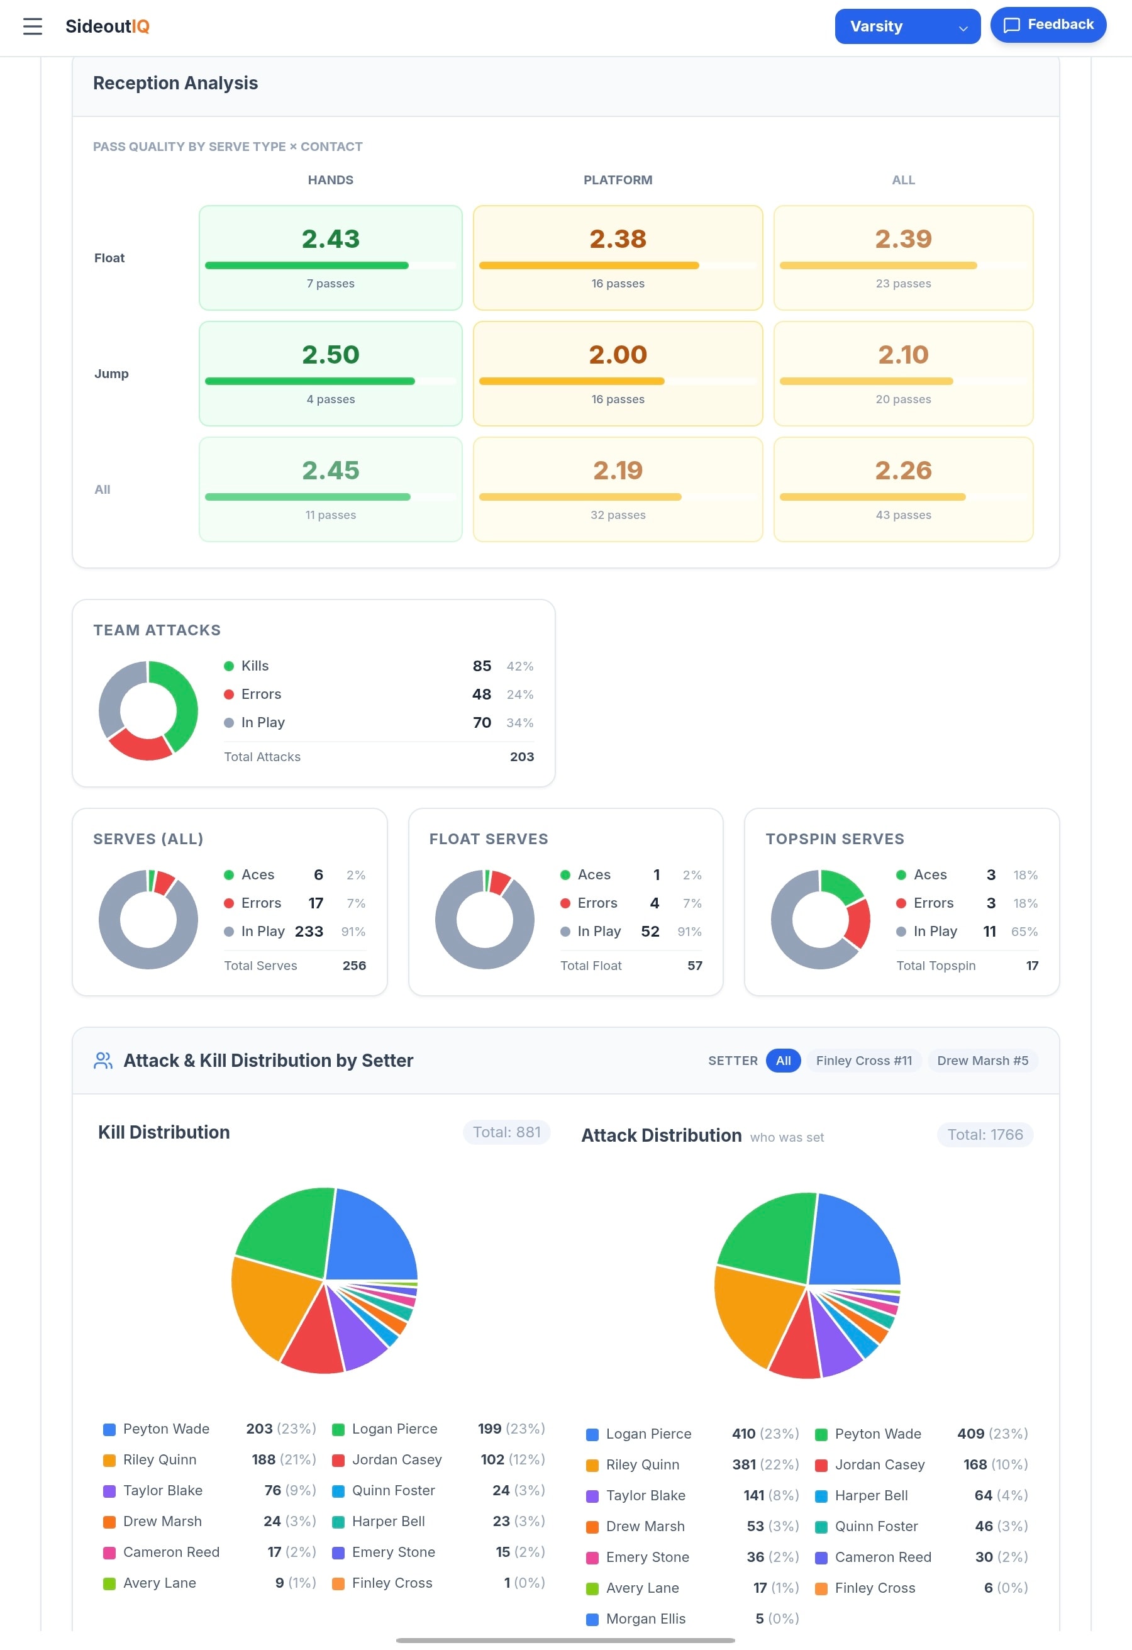1132x1650 pixels.
Task: Click Jordan Casey's red swatch in Kill Distribution
Action: click(x=338, y=1461)
